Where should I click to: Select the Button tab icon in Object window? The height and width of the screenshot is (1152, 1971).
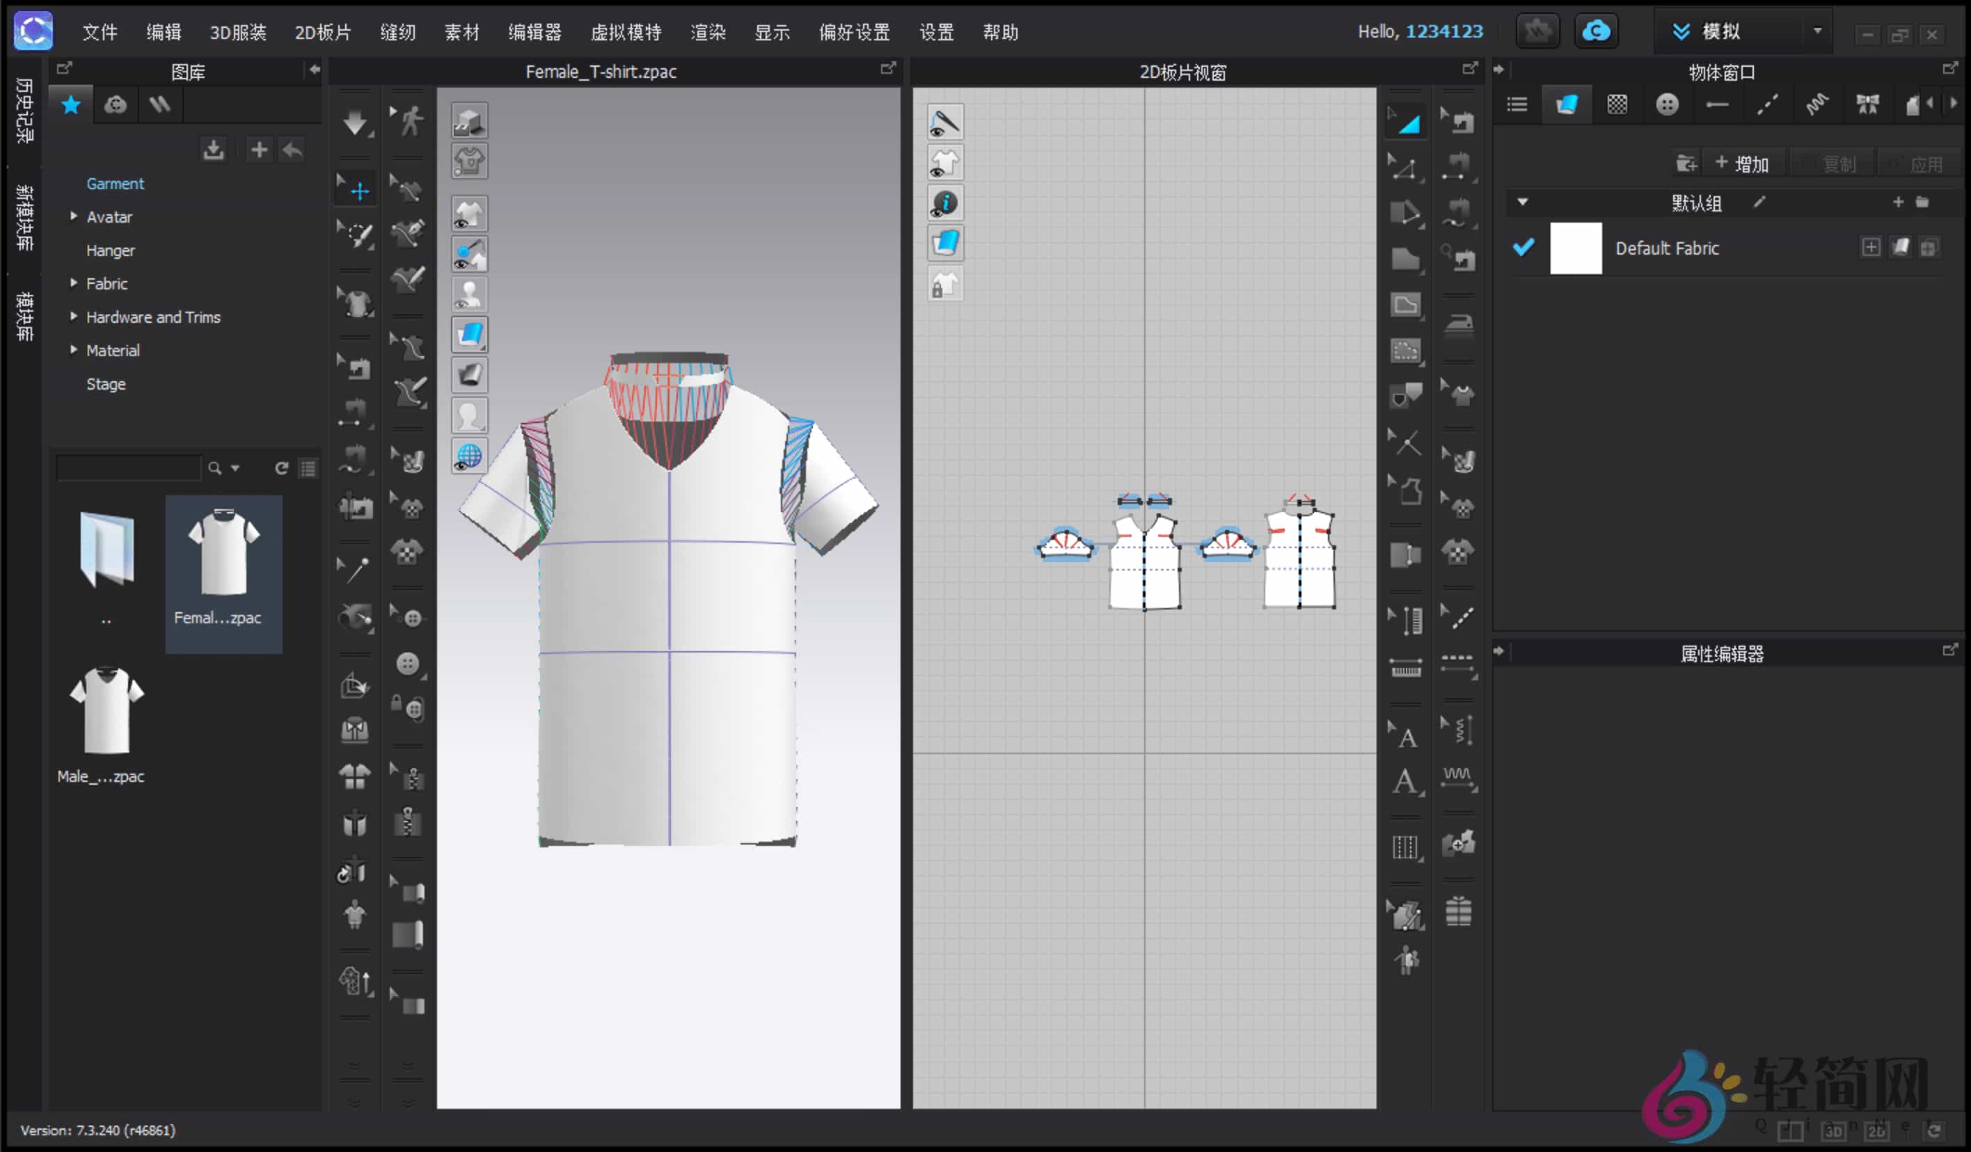pyautogui.click(x=1667, y=104)
